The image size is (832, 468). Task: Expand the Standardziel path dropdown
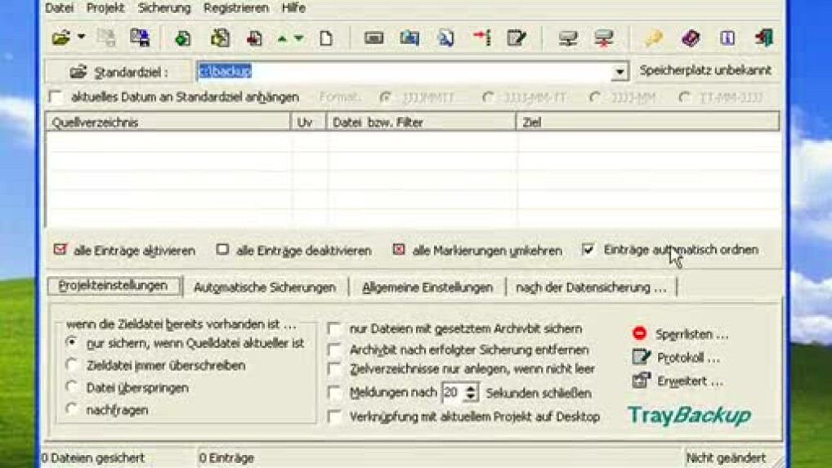[x=620, y=72]
